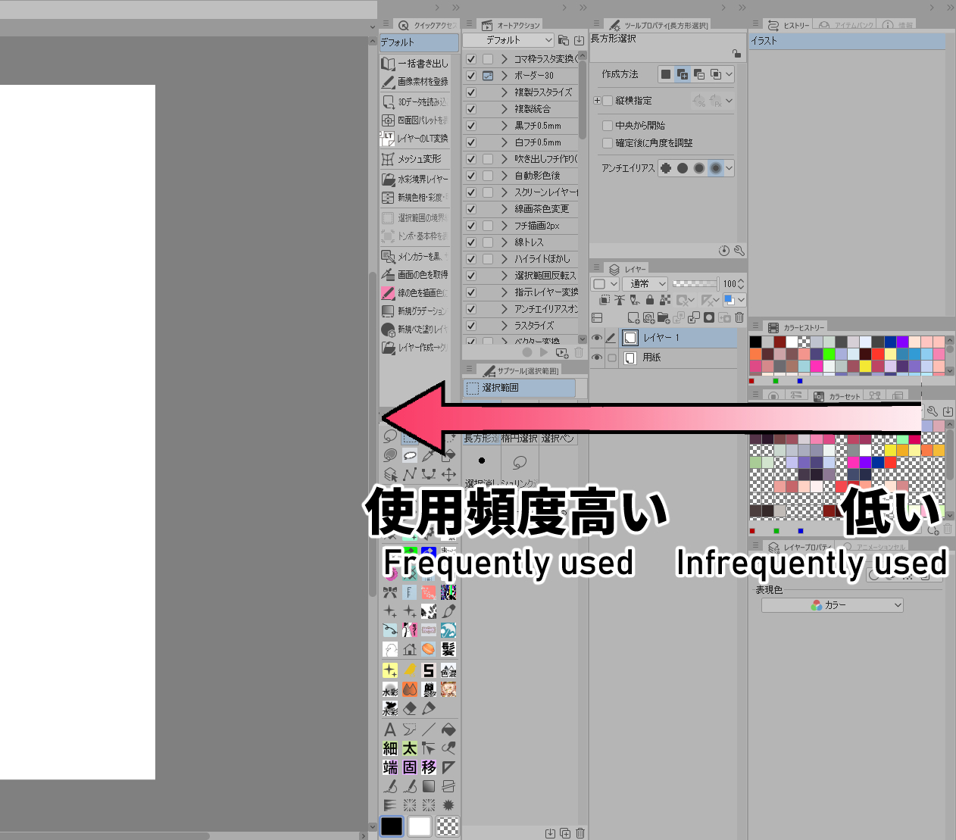956x840 pixels.
Task: Delete the selected layer
Action: coord(739,318)
